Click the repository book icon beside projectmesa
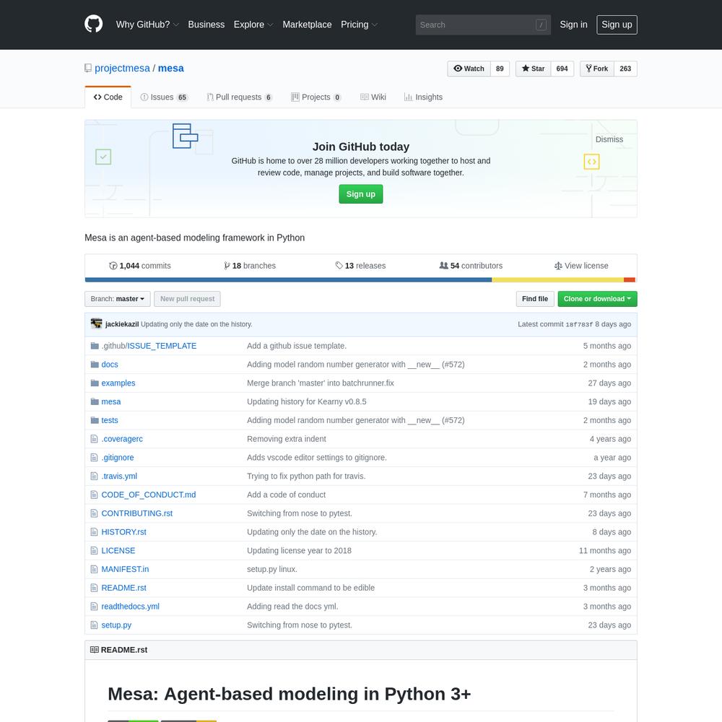The image size is (722, 722). point(88,68)
